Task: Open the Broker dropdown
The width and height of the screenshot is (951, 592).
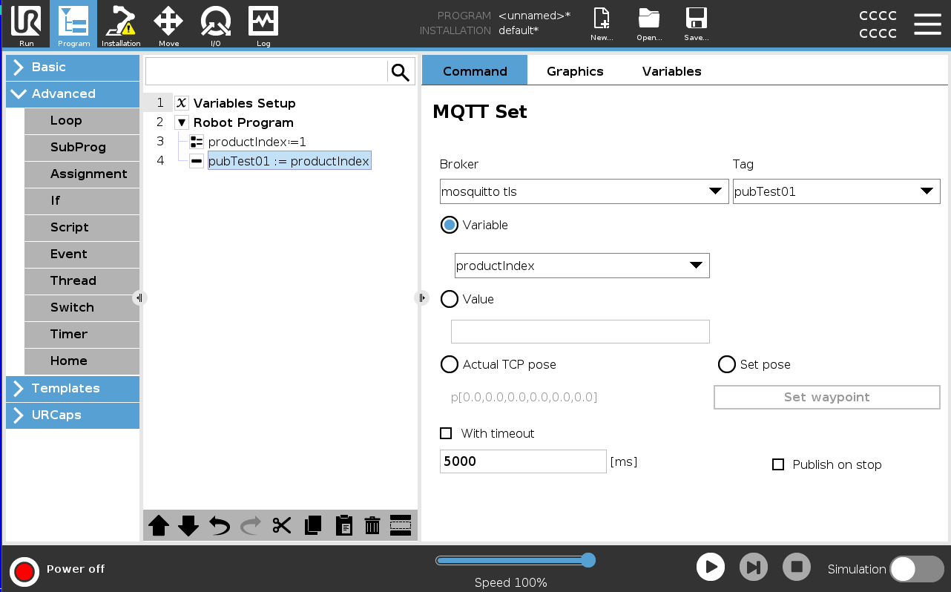Action: [584, 191]
